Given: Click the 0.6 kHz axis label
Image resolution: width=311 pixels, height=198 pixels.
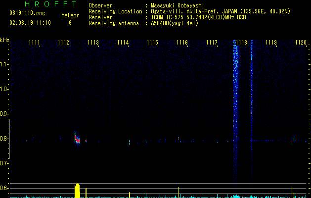Looking at the screenshot, I should 3,188.
